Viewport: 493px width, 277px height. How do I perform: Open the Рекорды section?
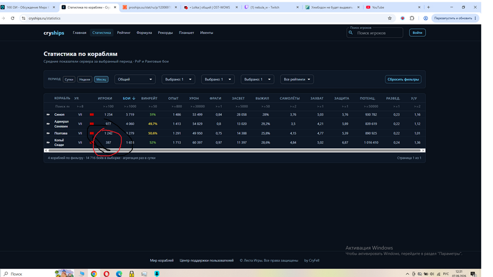click(x=165, y=33)
